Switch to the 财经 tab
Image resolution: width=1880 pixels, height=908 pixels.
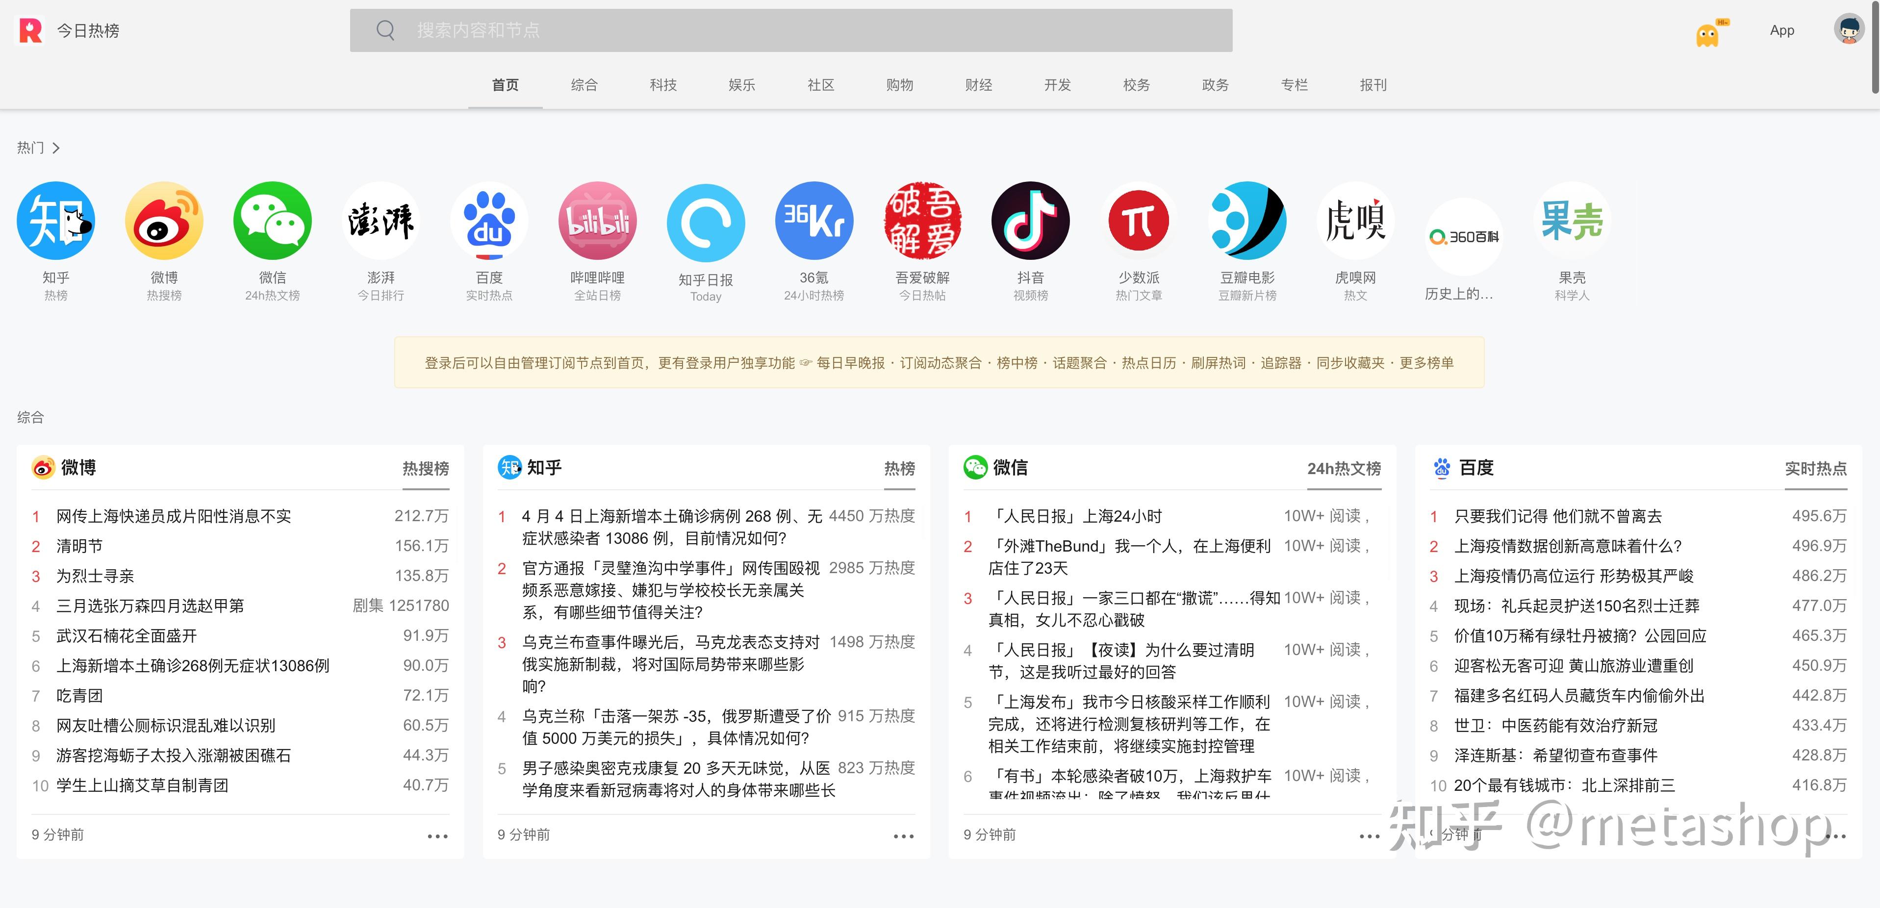[x=978, y=85]
